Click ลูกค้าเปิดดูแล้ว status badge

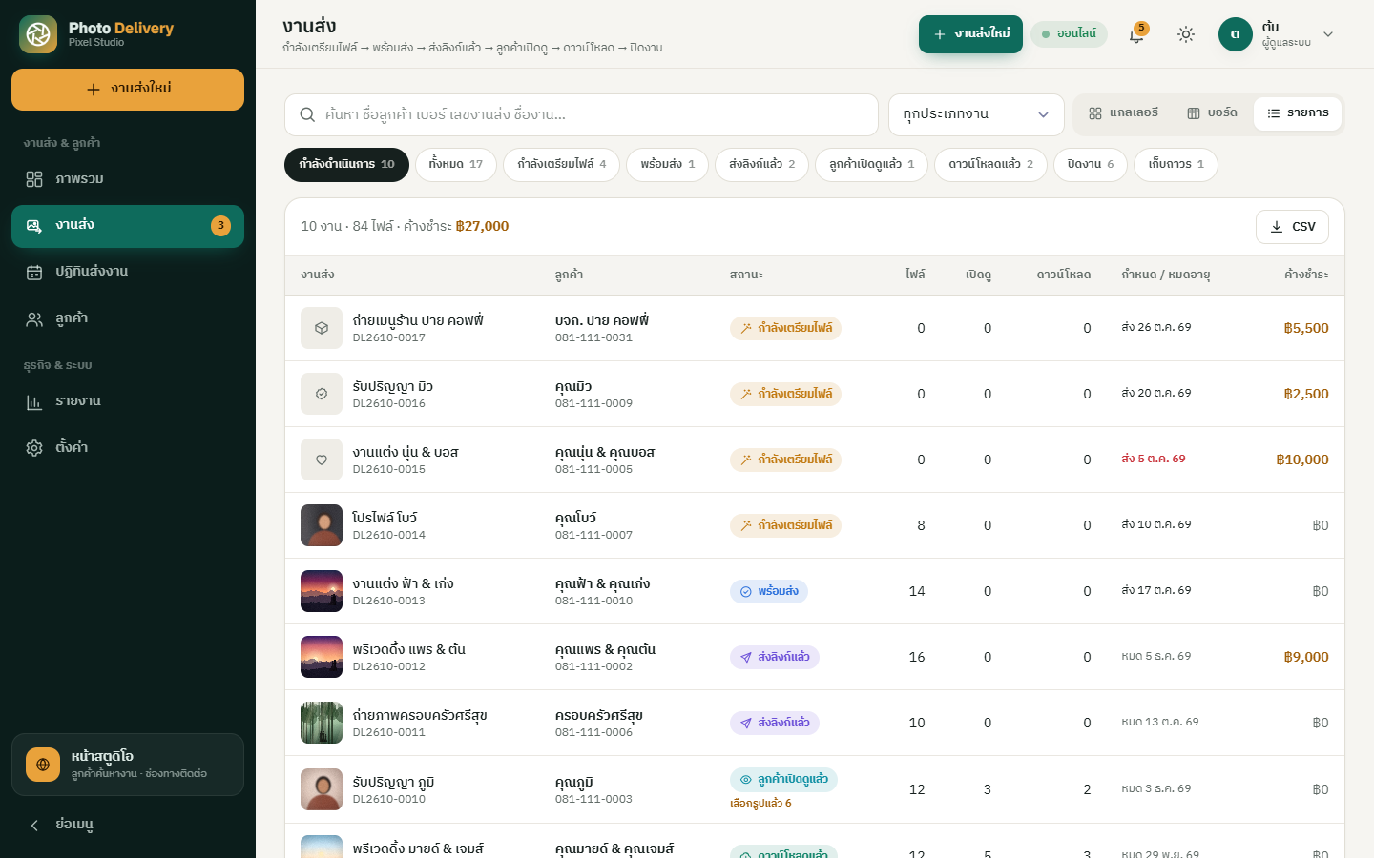[783, 780]
